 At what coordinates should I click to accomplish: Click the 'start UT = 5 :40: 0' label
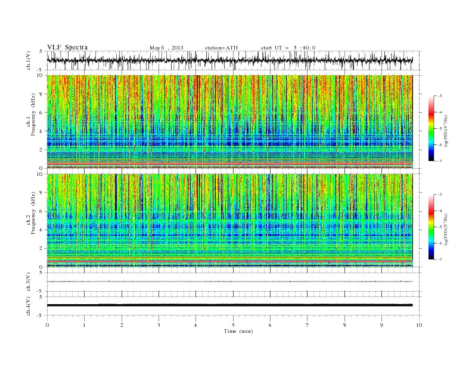[288, 48]
